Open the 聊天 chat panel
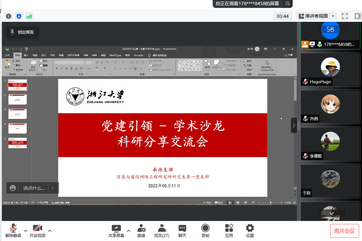 [183, 231]
